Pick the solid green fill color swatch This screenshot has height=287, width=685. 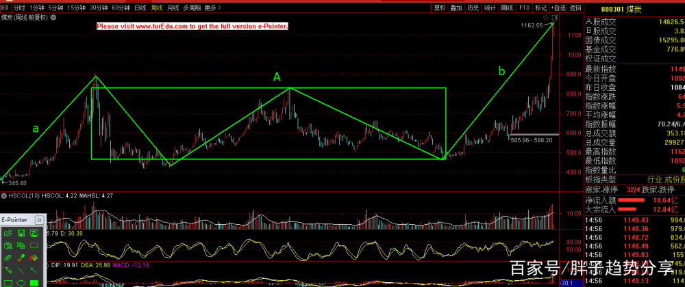[34, 283]
